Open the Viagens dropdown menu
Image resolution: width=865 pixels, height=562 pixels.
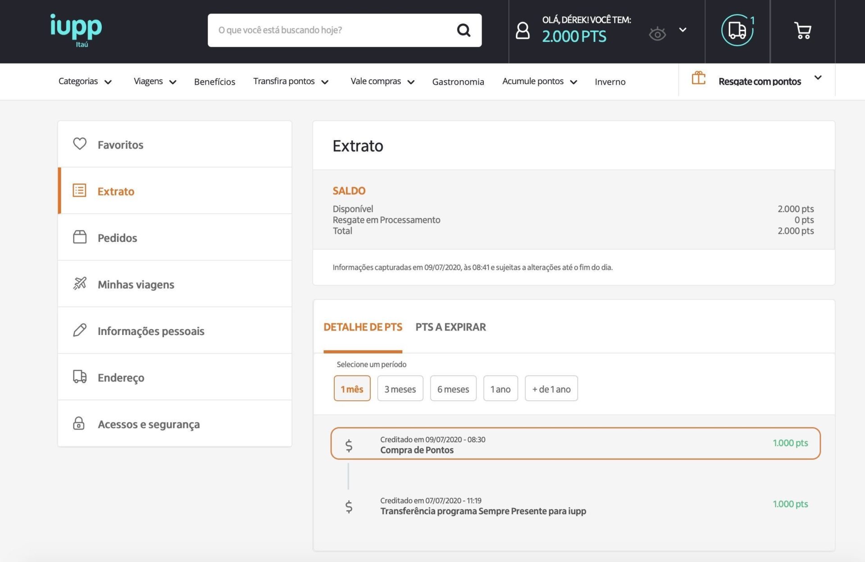pyautogui.click(x=155, y=82)
